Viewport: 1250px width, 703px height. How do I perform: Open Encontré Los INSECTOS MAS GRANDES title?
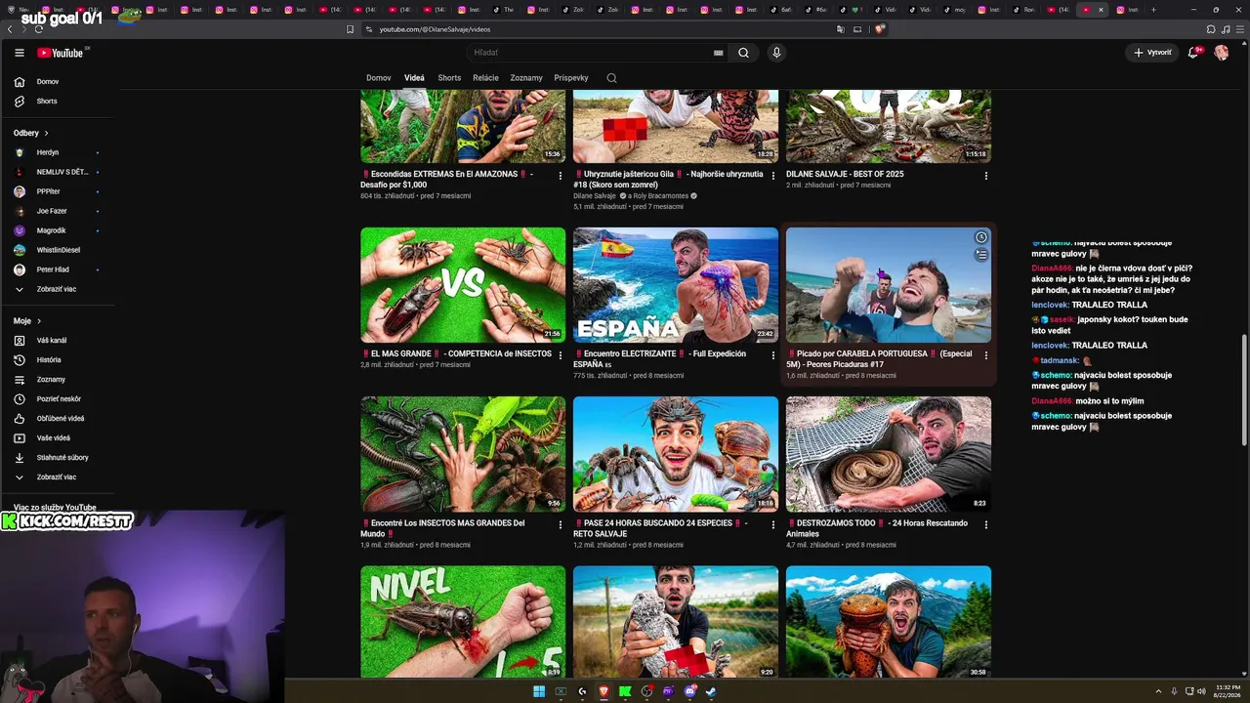tap(442, 528)
